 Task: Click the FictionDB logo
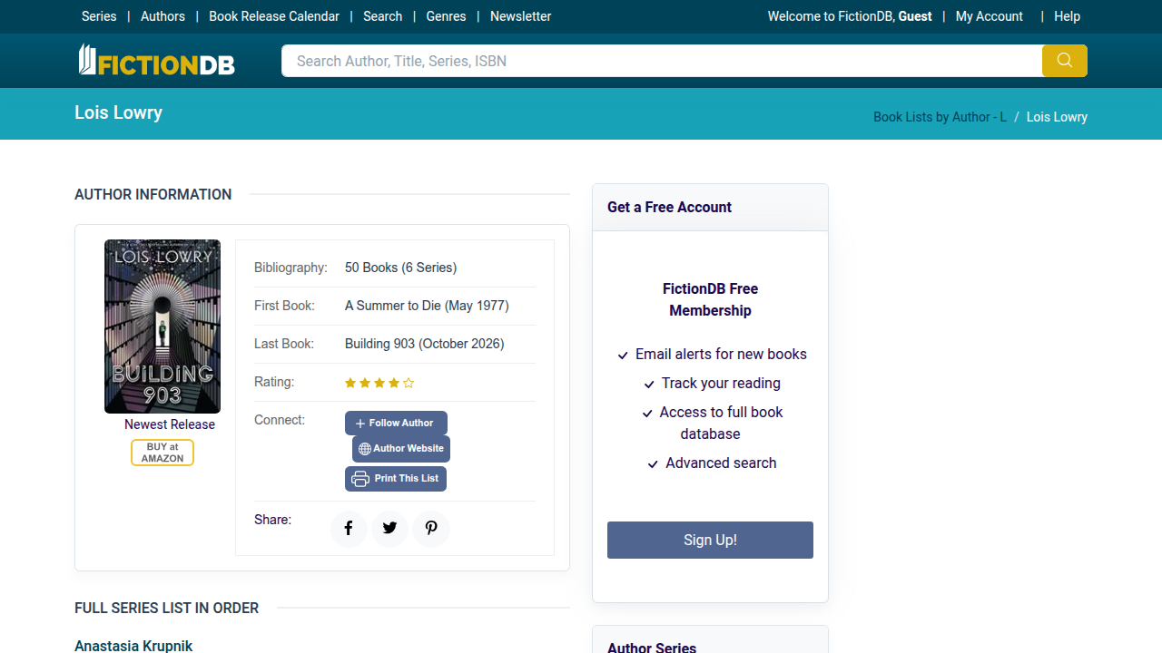click(x=156, y=61)
